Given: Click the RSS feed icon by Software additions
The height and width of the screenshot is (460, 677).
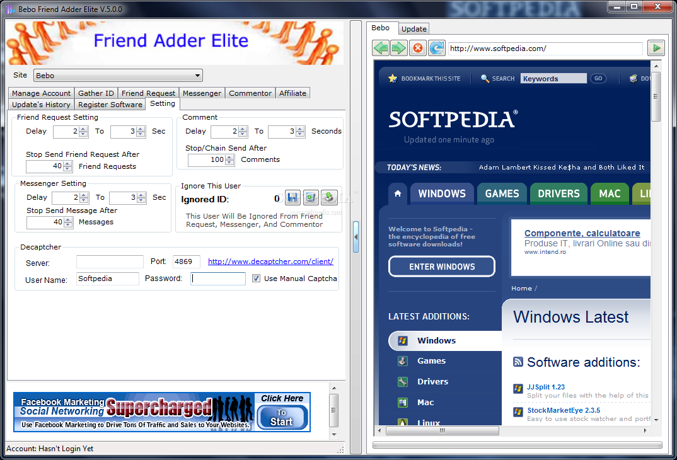Looking at the screenshot, I should 518,362.
